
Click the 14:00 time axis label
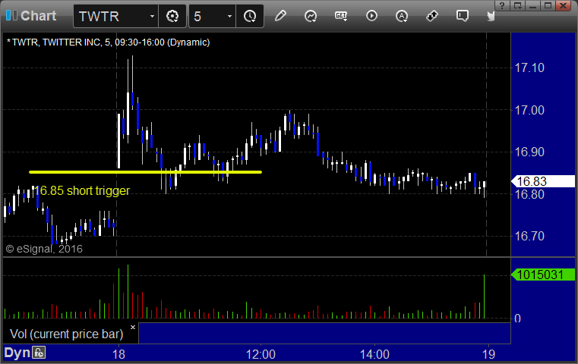tap(374, 354)
